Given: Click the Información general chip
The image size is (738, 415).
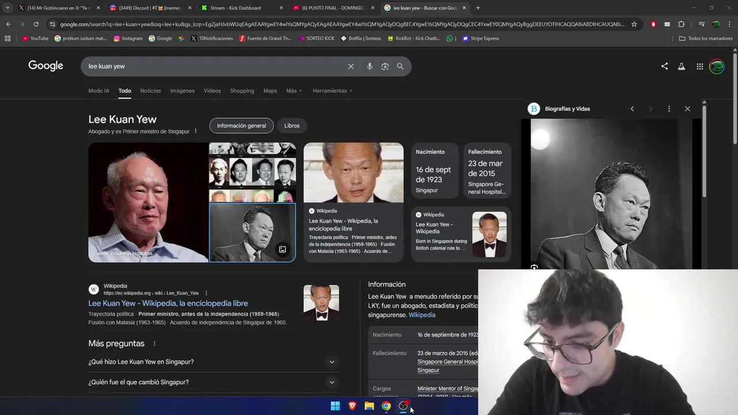Looking at the screenshot, I should coord(242,126).
